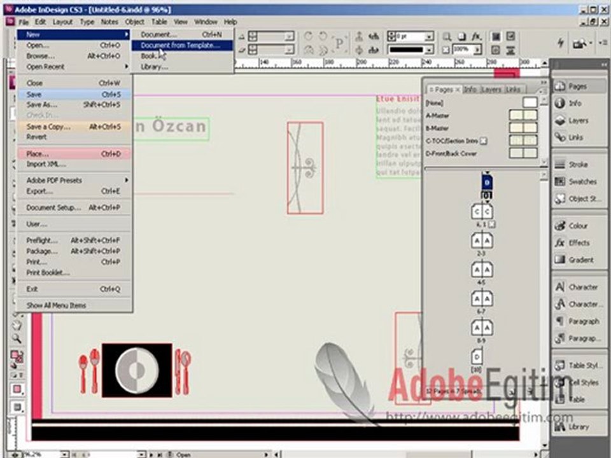Viewport: 611px width, 458px height.
Task: Select the A-Master row in Pages panel
Action: point(481,116)
